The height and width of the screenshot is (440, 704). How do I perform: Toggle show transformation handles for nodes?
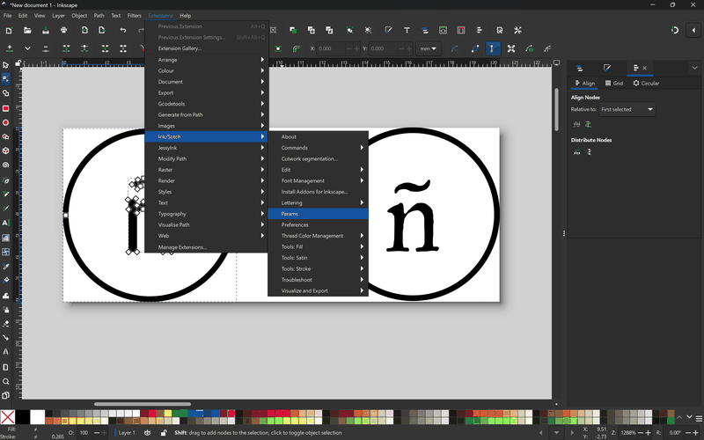click(x=511, y=48)
